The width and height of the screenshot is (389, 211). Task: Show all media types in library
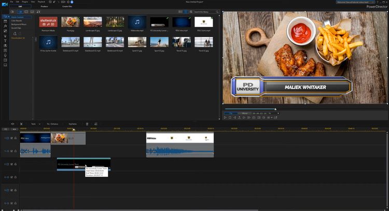pos(20,11)
